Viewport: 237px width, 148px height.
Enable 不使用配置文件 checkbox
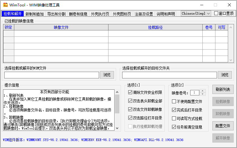coord(174,102)
